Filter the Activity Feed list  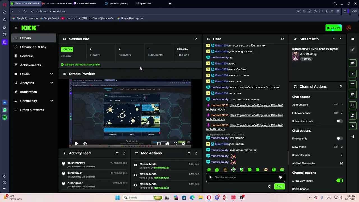tap(117, 153)
